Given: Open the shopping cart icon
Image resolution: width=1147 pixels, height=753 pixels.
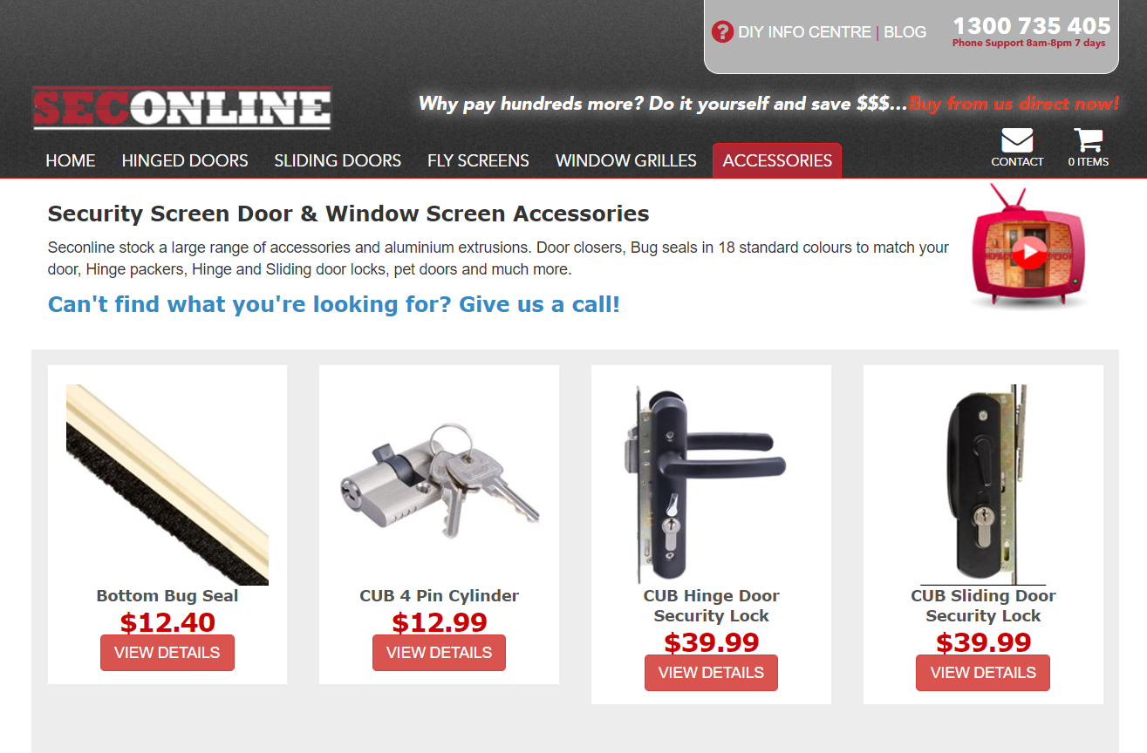Looking at the screenshot, I should tap(1088, 140).
